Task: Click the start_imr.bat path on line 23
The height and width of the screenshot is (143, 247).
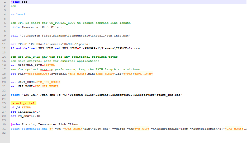Action: [122, 95]
